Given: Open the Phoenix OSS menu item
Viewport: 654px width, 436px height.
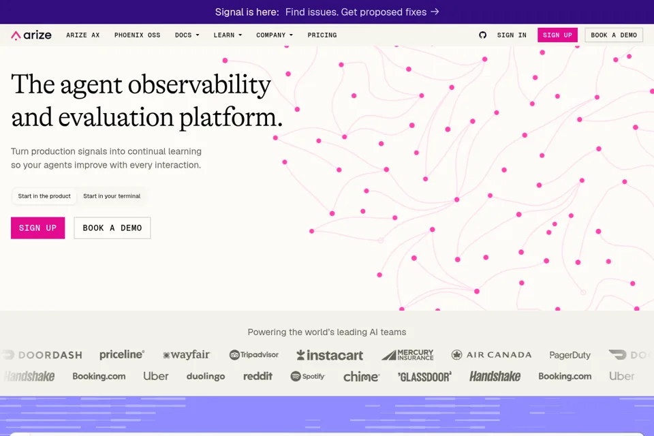Looking at the screenshot, I should pos(137,35).
